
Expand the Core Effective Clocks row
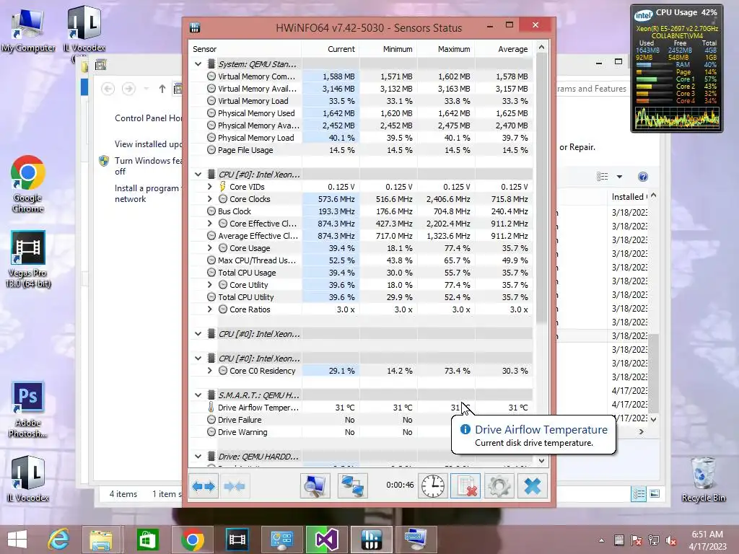click(210, 224)
